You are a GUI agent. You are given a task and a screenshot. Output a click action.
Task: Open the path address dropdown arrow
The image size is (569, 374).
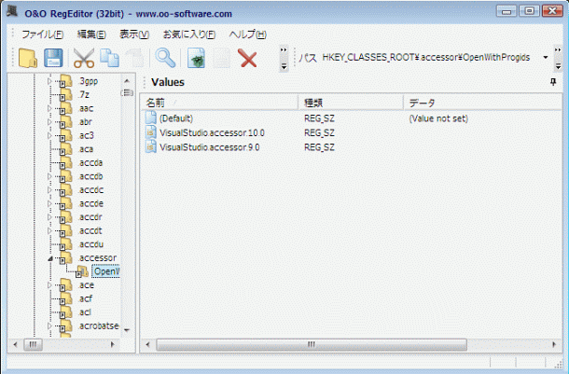(546, 57)
